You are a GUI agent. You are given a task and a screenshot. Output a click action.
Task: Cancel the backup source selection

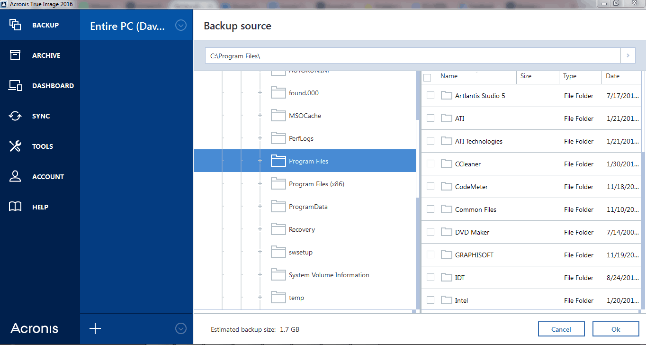pos(561,328)
